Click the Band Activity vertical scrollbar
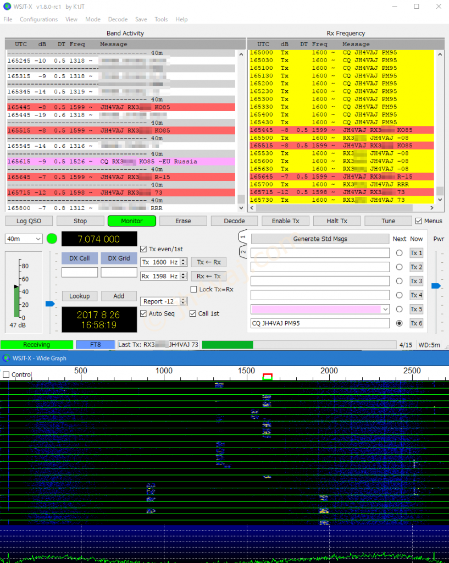 point(241,131)
